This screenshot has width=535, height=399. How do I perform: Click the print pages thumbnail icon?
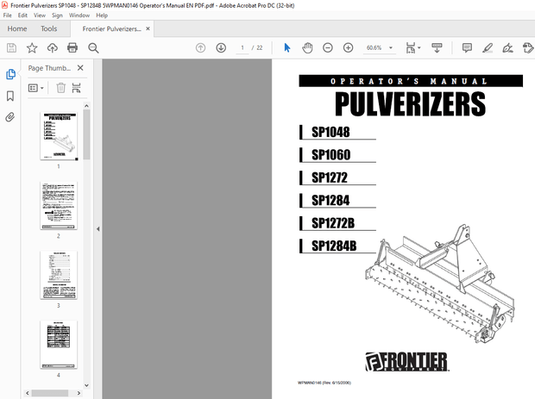tap(77, 88)
